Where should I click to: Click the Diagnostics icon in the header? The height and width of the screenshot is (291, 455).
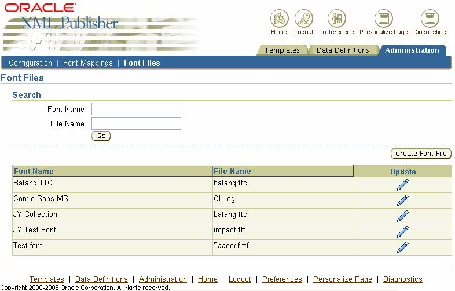coord(430,19)
